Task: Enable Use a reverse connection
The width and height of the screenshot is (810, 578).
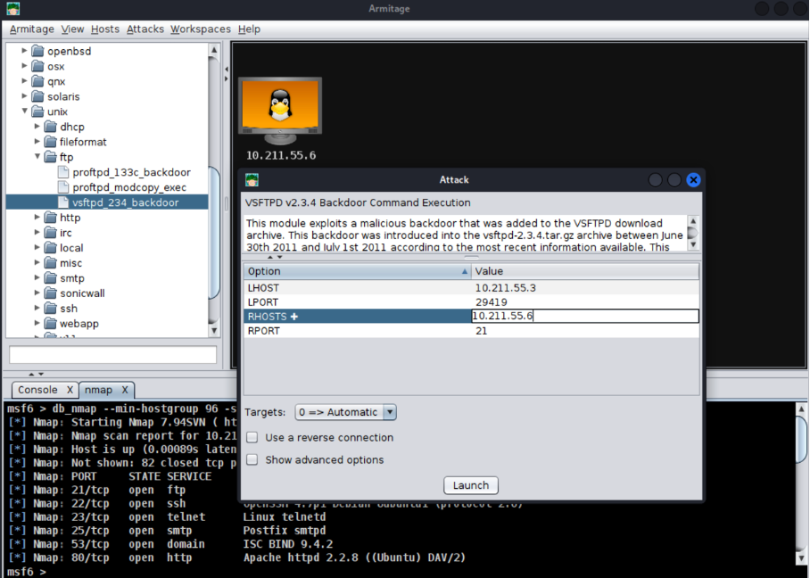Action: click(x=252, y=437)
